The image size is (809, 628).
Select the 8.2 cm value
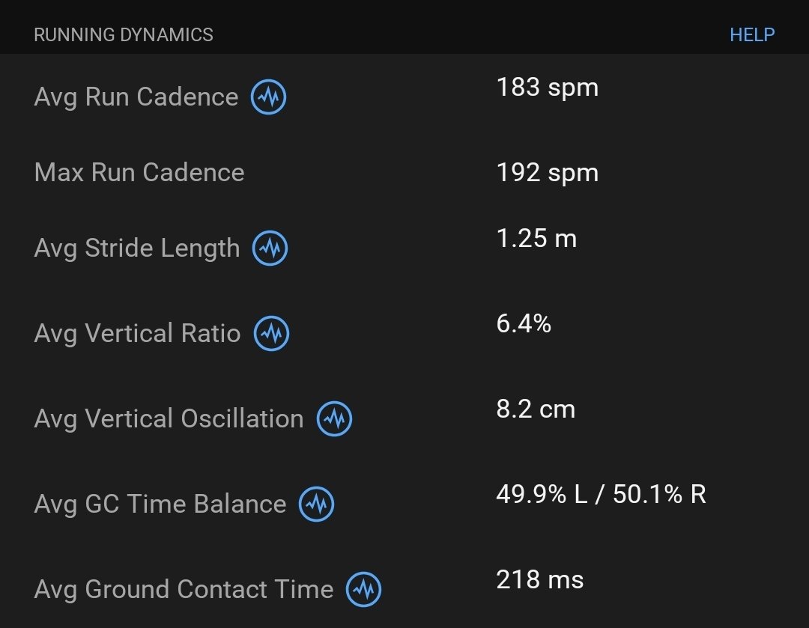pos(536,409)
